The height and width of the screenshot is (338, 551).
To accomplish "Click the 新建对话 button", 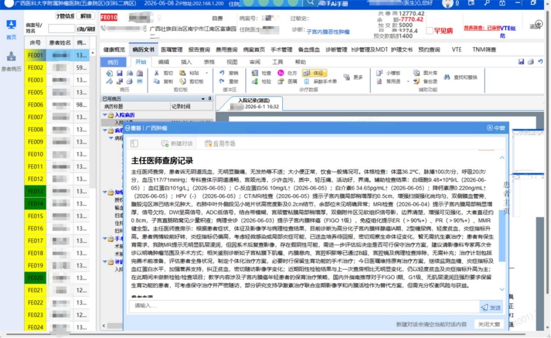I will pyautogui.click(x=177, y=143).
